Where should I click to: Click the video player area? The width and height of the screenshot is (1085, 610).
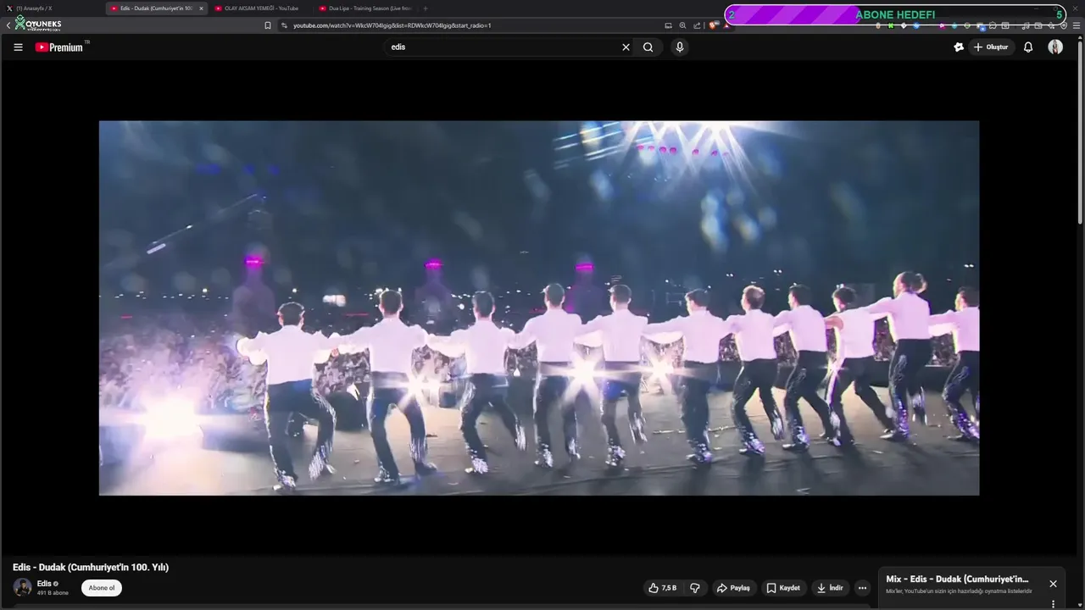(539, 308)
